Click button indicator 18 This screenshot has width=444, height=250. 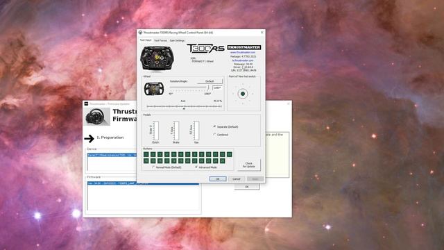[x=174, y=160]
